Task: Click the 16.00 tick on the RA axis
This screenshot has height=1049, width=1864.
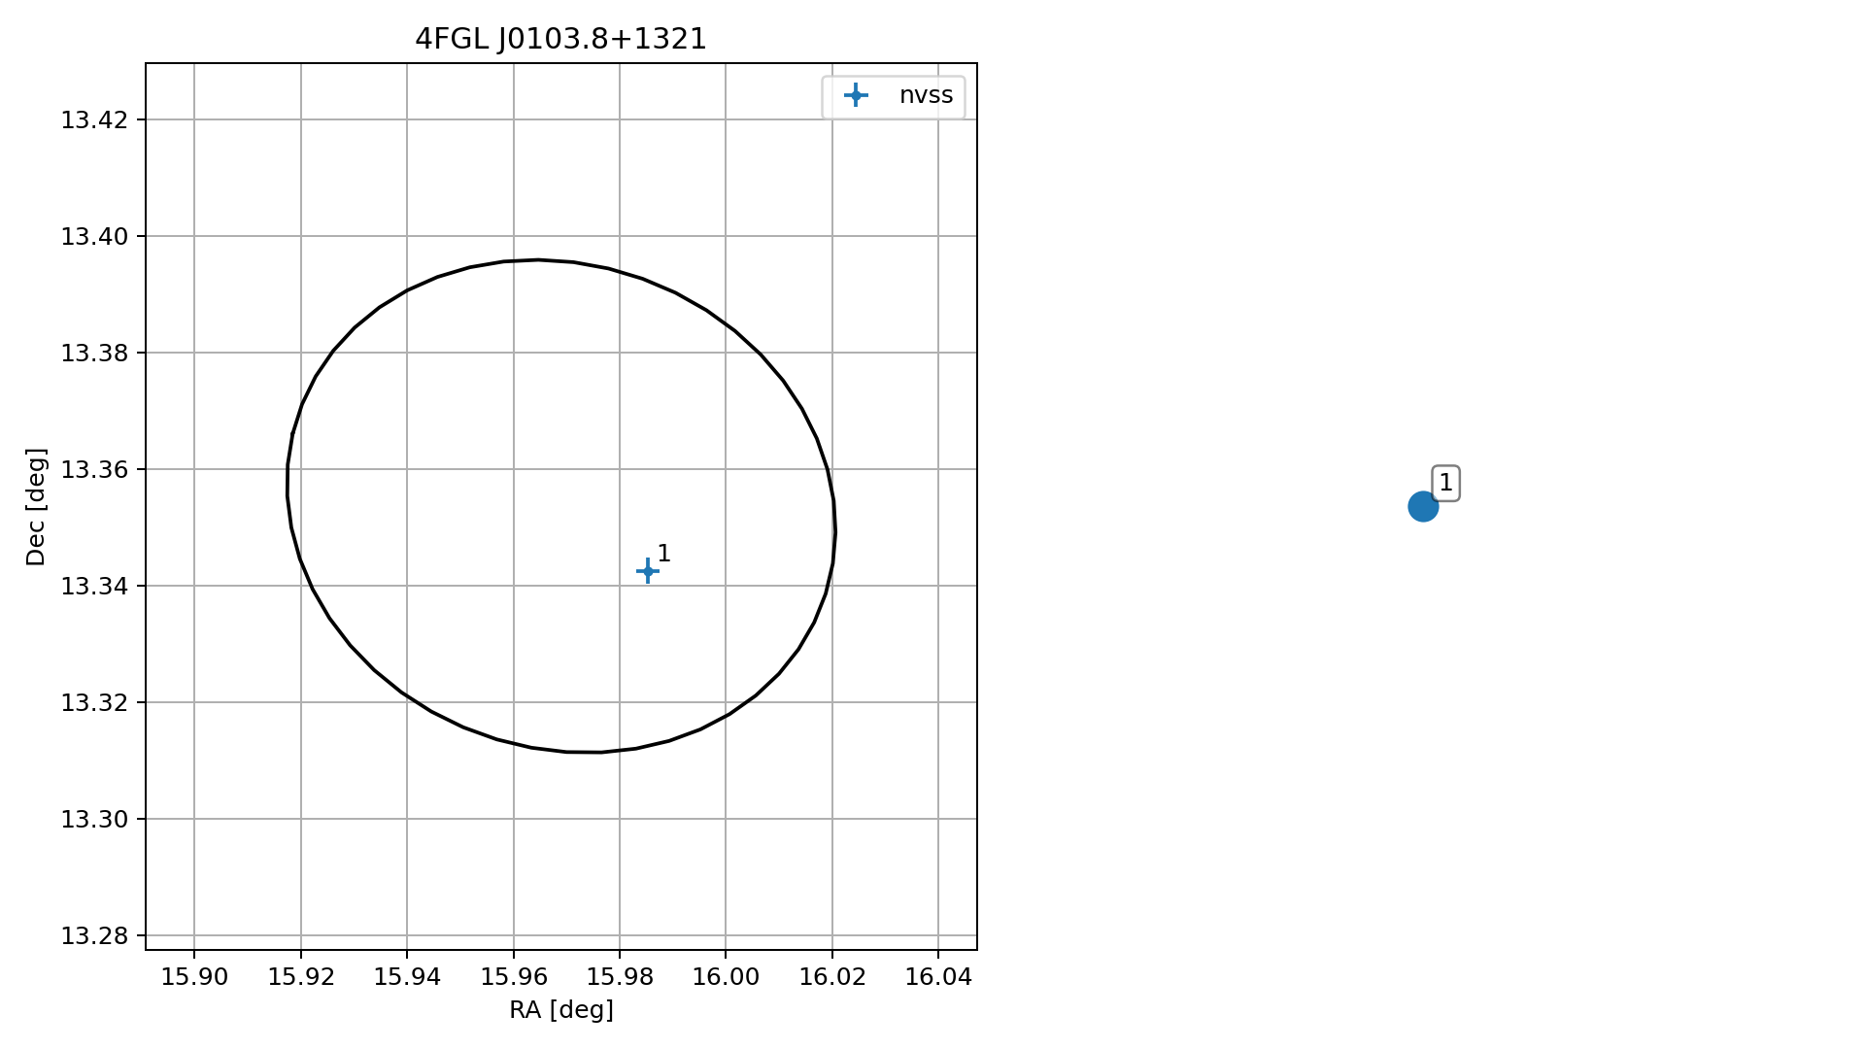Action: pos(726,977)
